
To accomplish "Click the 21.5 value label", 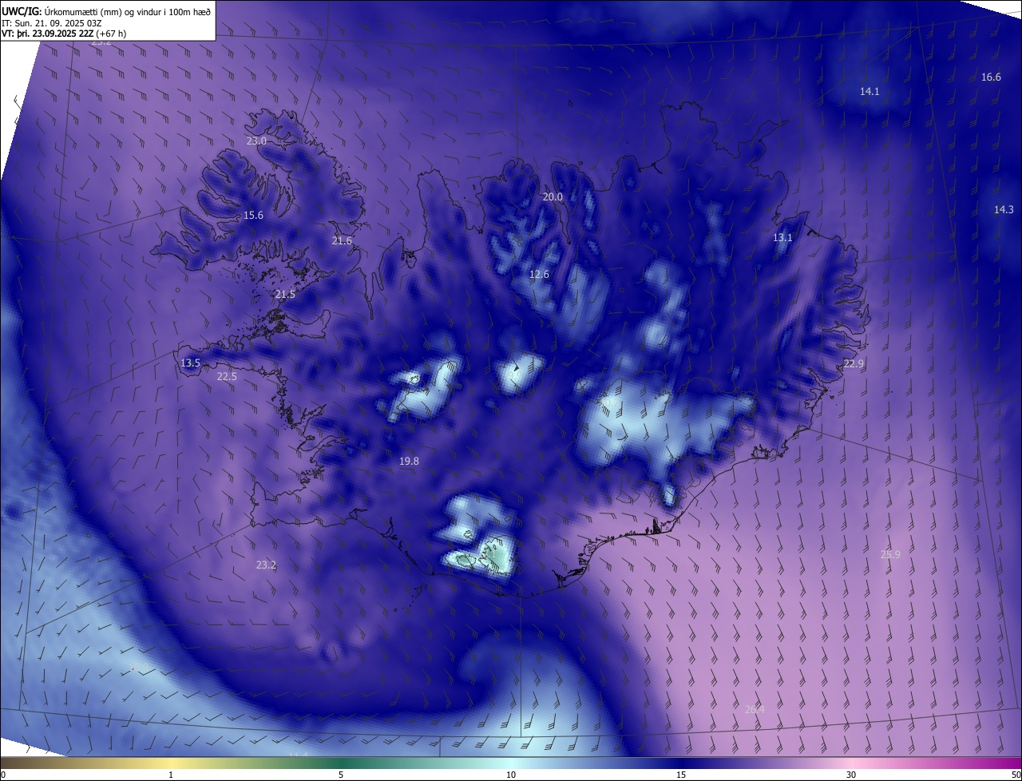I will [285, 294].
